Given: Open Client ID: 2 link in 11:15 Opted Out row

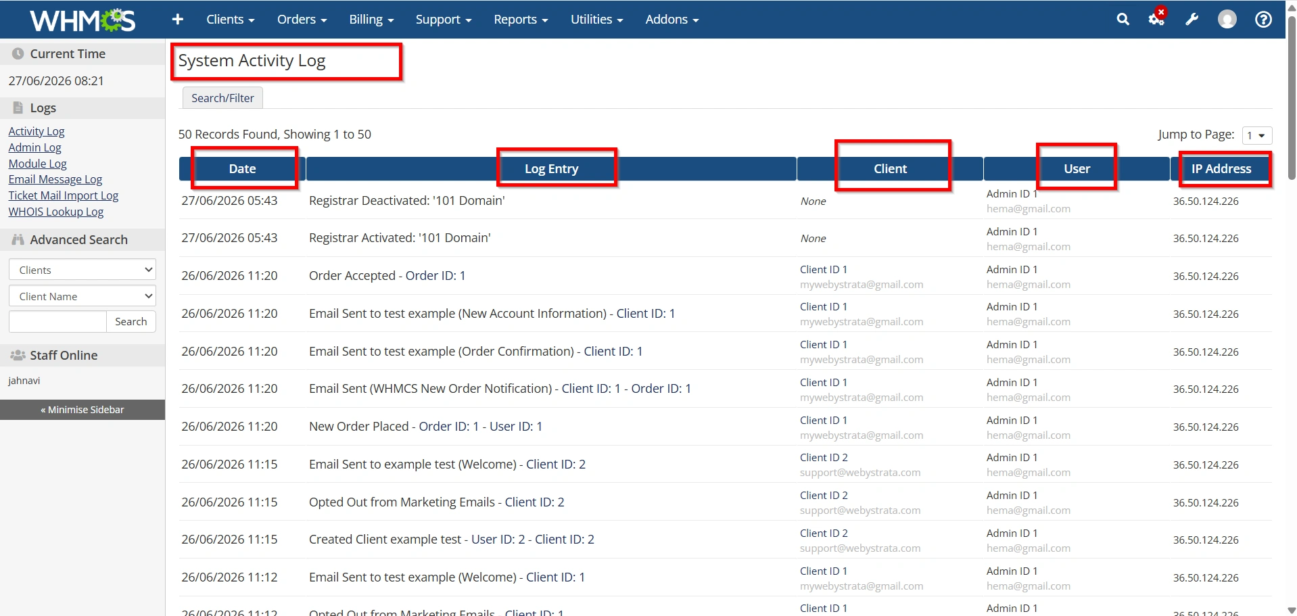Looking at the screenshot, I should tap(534, 502).
